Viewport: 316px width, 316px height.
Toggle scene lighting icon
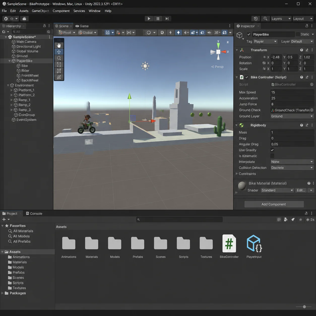(170, 33)
